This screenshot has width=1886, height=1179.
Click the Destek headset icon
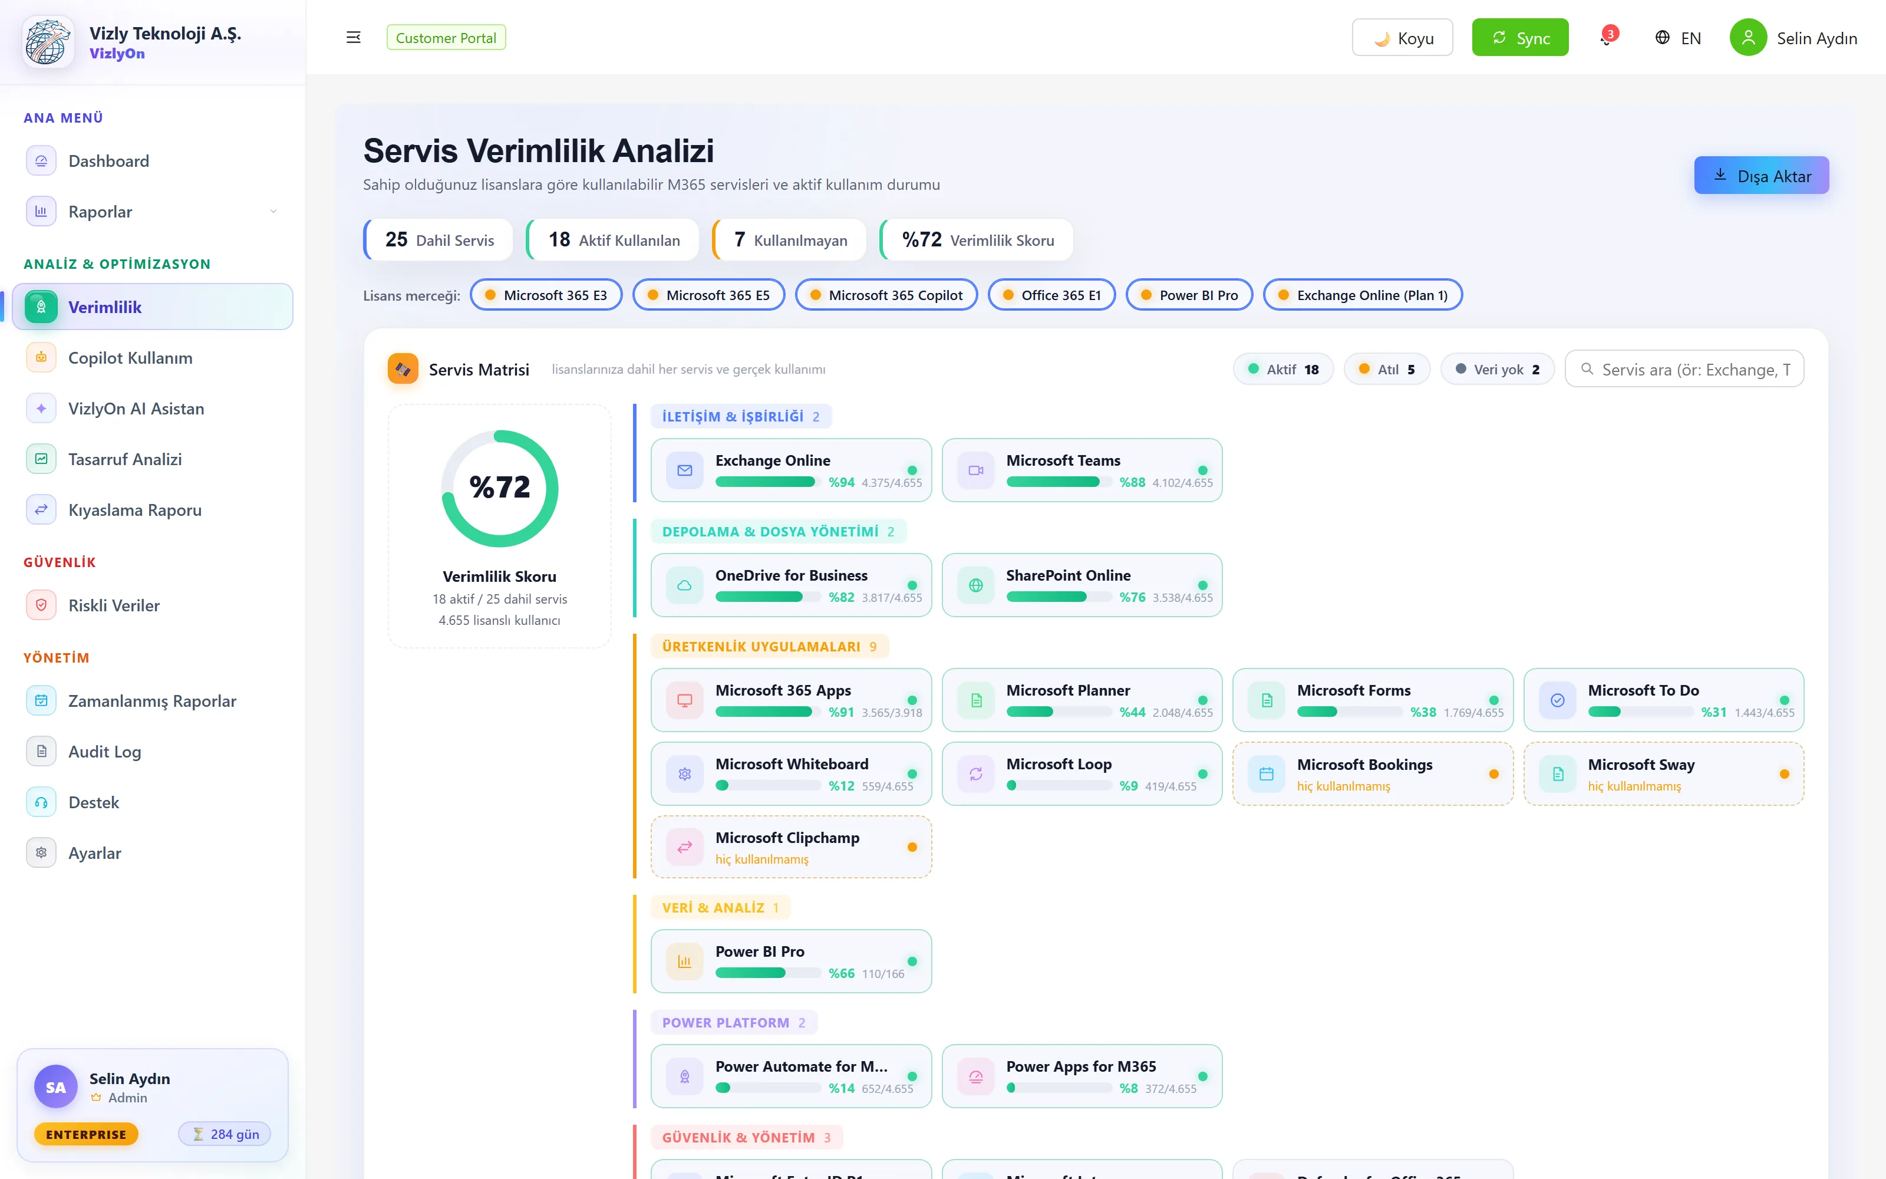pos(41,802)
